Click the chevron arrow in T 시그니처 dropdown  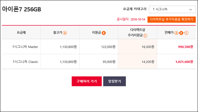[x=191, y=9]
